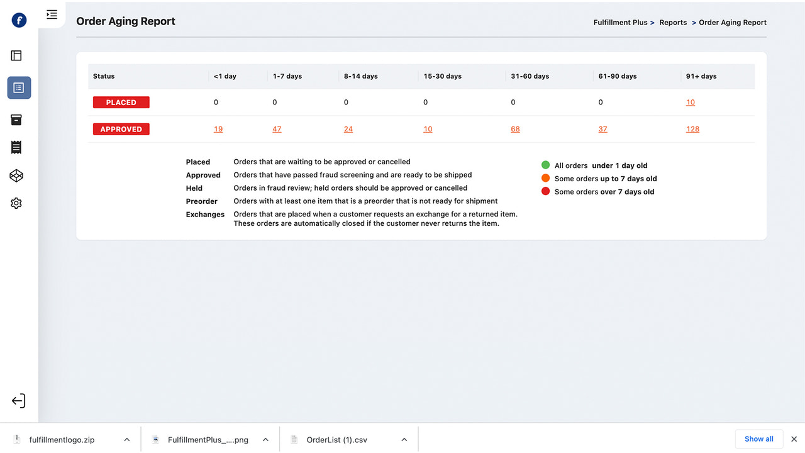Open Approved orders 91+ days link 128

[x=692, y=129]
